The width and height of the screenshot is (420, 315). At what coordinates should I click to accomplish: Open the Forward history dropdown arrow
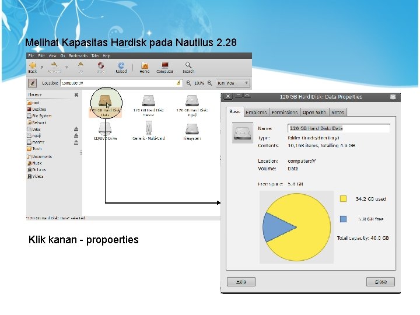(x=66, y=67)
